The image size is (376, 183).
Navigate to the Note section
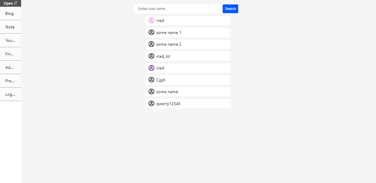pyautogui.click(x=10, y=27)
